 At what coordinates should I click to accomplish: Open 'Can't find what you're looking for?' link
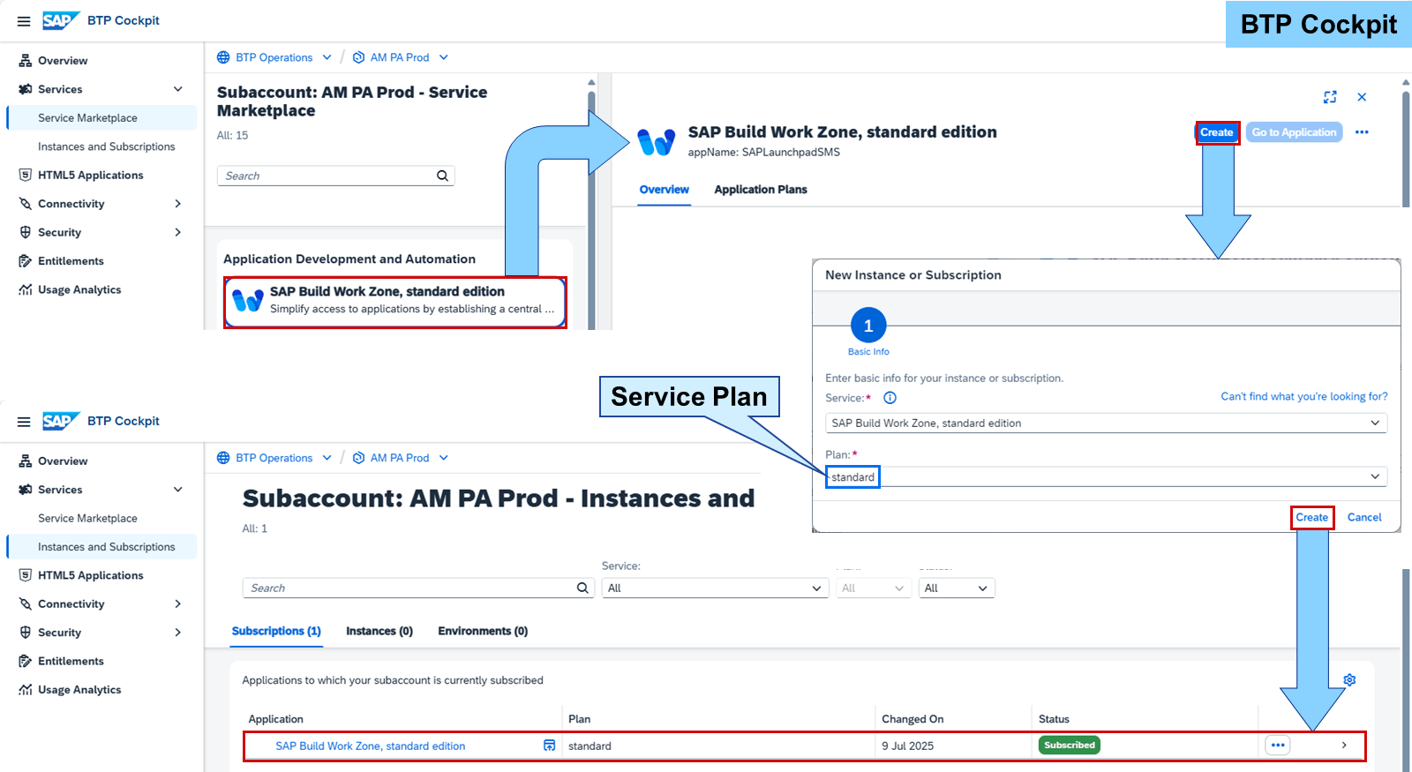pyautogui.click(x=1304, y=397)
